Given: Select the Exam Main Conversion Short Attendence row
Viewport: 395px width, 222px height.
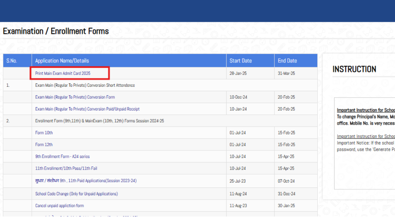Looking at the screenshot, I should click(x=85, y=85).
